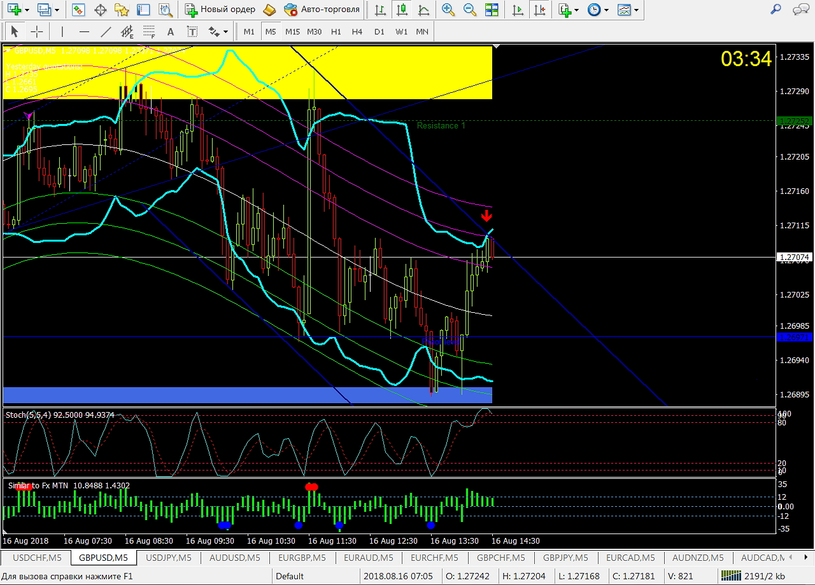Toggle the chart shift option
The width and height of the screenshot is (815, 585).
(540, 10)
